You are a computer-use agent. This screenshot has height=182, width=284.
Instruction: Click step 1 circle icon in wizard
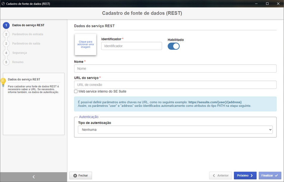point(6,25)
